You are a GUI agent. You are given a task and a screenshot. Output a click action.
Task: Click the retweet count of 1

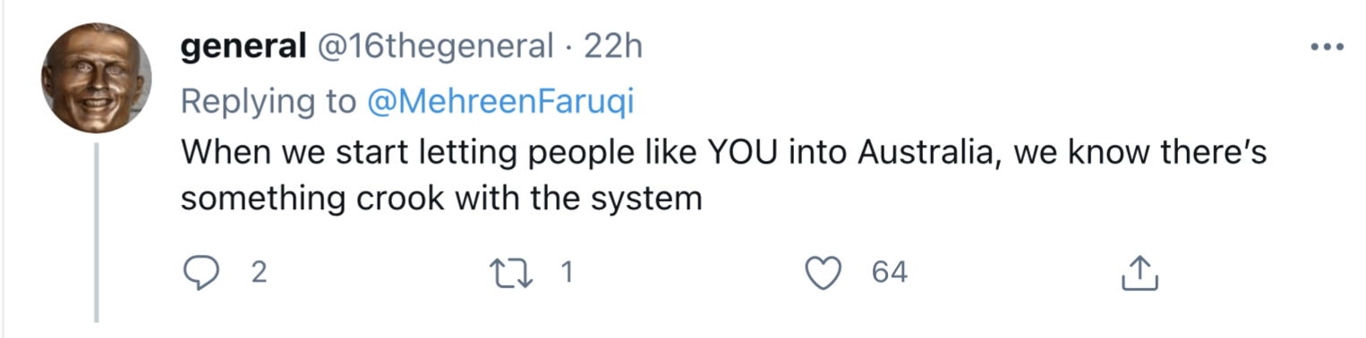[565, 273]
